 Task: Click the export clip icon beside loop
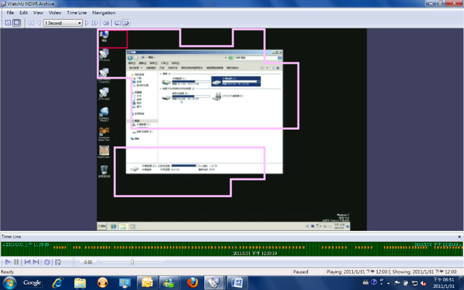pos(58,263)
